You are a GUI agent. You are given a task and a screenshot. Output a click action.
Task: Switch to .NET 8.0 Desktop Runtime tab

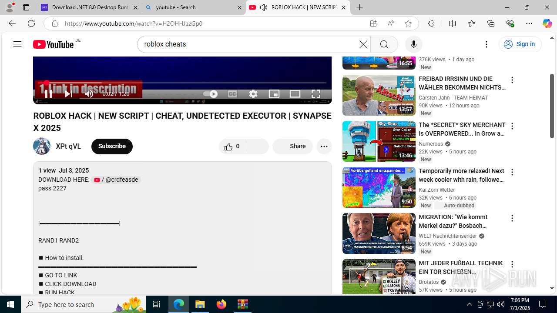pyautogui.click(x=90, y=7)
